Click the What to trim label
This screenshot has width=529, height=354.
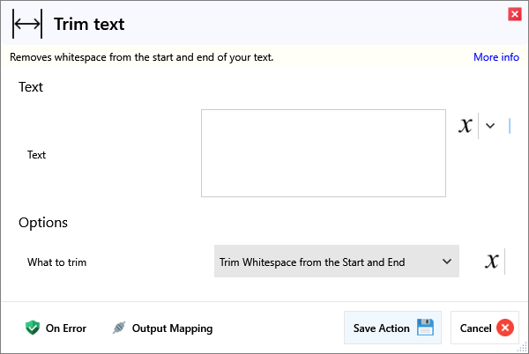[x=56, y=262]
